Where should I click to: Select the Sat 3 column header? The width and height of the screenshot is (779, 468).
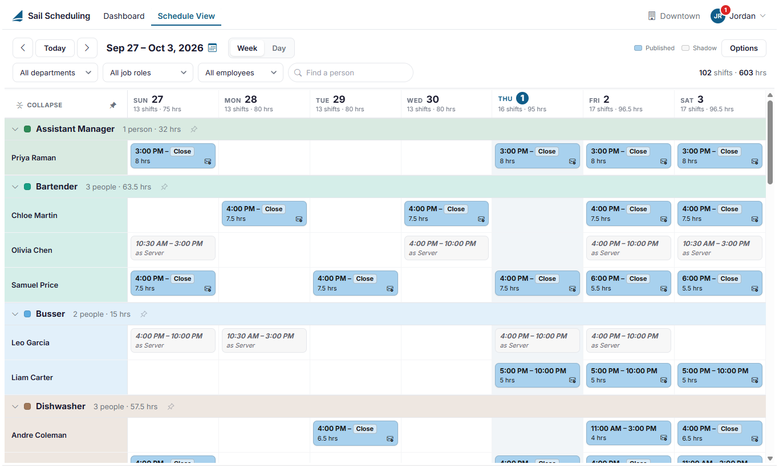(720, 103)
